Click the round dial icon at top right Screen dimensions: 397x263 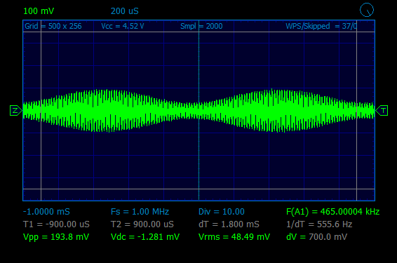[367, 10]
